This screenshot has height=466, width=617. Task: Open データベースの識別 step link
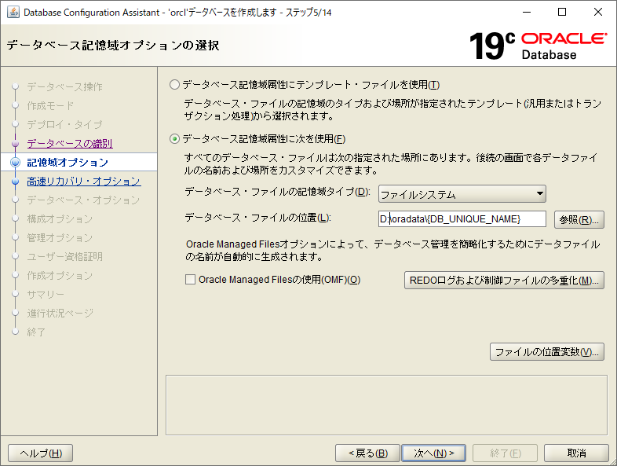coord(70,143)
